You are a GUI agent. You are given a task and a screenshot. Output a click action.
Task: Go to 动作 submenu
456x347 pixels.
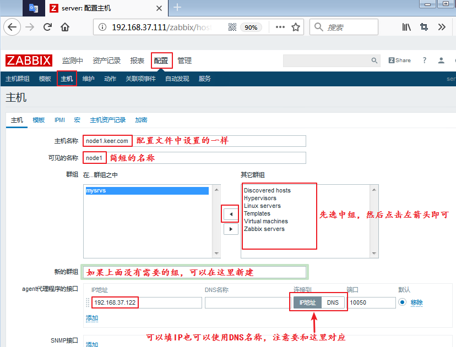(110, 79)
